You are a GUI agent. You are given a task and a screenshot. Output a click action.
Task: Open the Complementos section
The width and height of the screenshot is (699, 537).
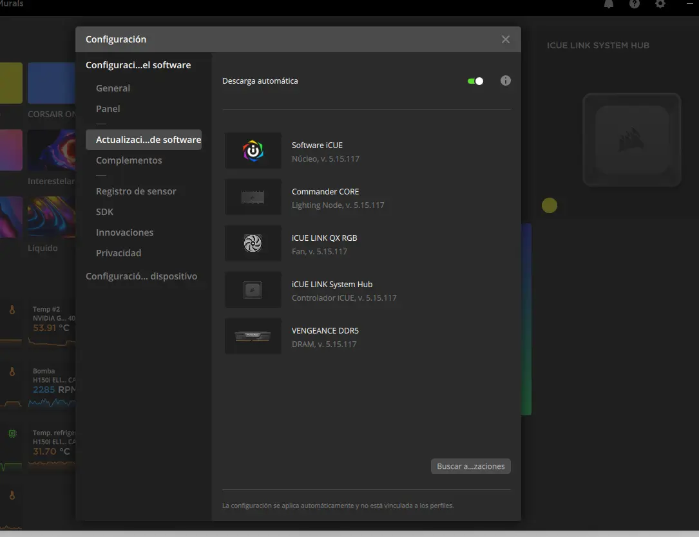tap(129, 160)
